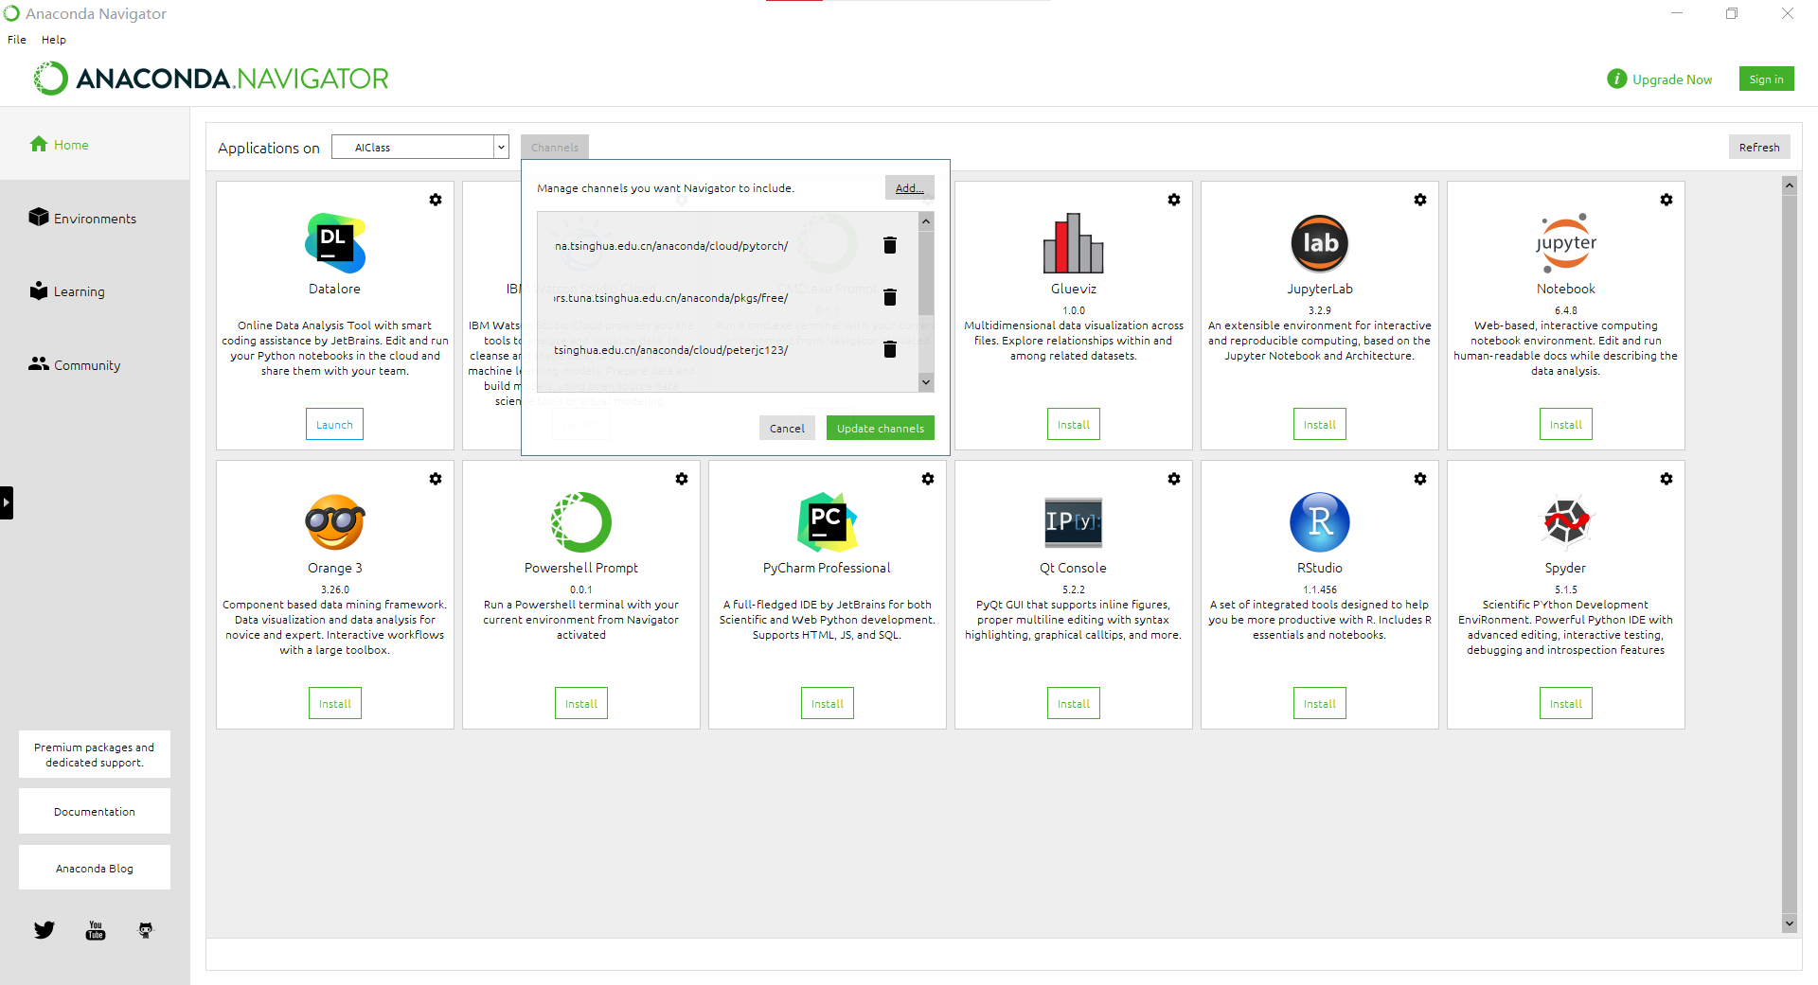Open the Datalore card settings gear

[x=436, y=200]
